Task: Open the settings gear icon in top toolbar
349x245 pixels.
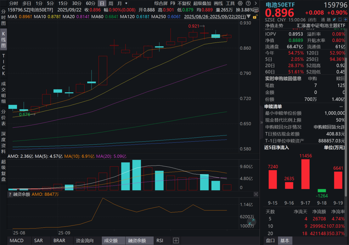Action: [240, 3]
